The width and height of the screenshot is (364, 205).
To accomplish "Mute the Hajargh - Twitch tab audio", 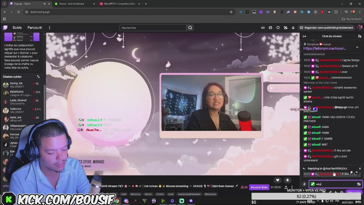I will tap(44, 4).
